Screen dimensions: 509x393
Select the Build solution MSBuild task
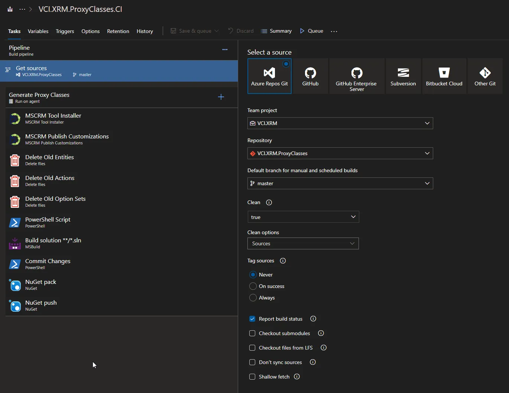(53, 243)
